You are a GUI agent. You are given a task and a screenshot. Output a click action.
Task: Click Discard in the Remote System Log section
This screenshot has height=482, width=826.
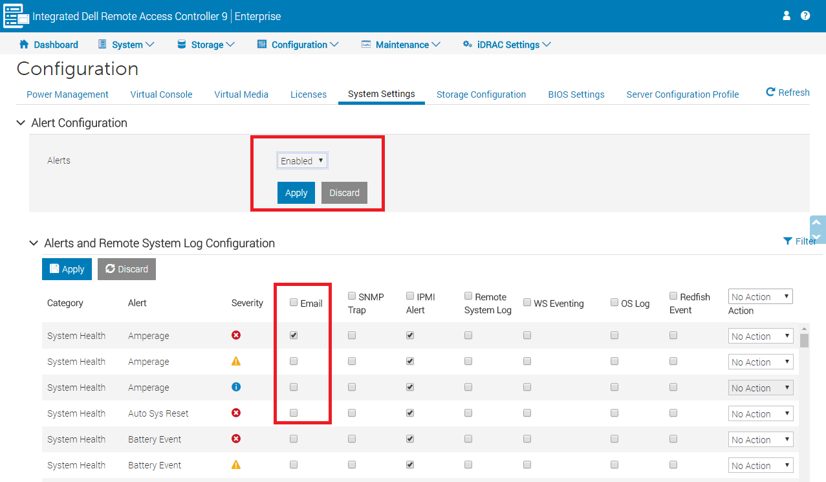point(127,269)
